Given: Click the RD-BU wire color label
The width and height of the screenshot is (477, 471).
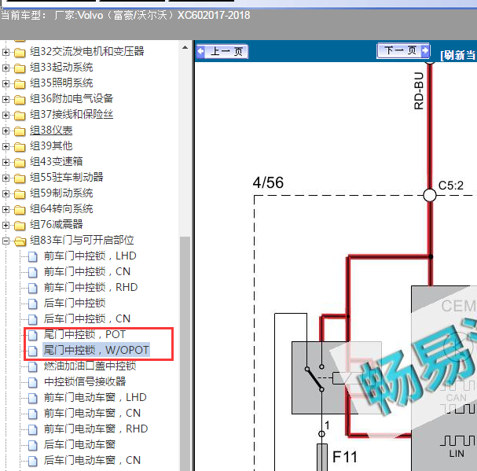Looking at the screenshot, I should tap(419, 90).
